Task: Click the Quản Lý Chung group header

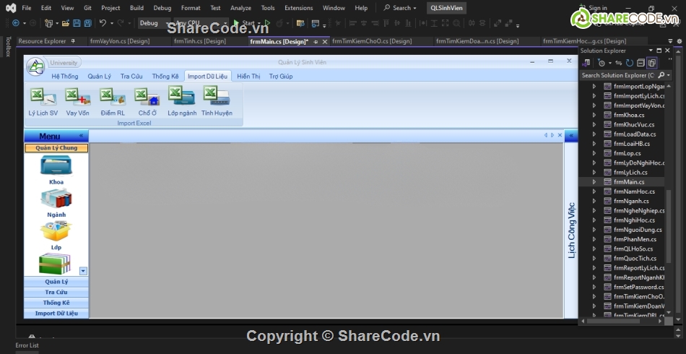Action: click(x=56, y=148)
